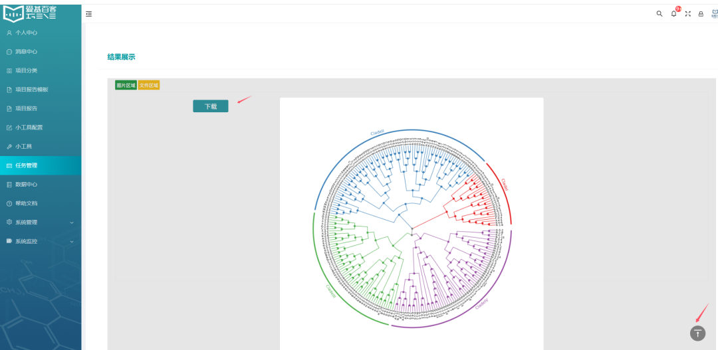Open 项目分类 menu item

41,71
